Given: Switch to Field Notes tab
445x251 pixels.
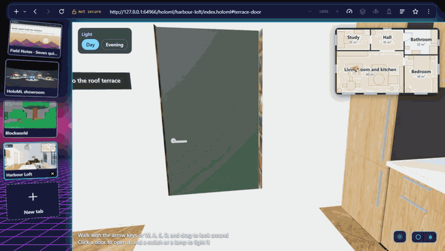Looking at the screenshot, I should (x=35, y=39).
